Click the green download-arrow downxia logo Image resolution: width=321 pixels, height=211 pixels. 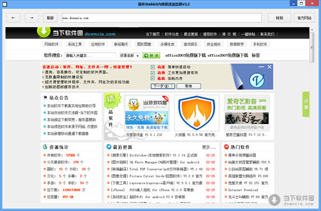[44, 32]
